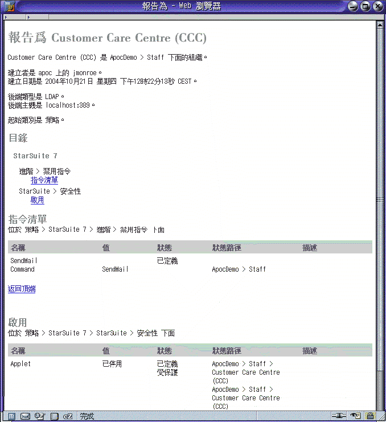386x422 pixels.
Task: Click the 目錄 section heading
Action: point(18,138)
